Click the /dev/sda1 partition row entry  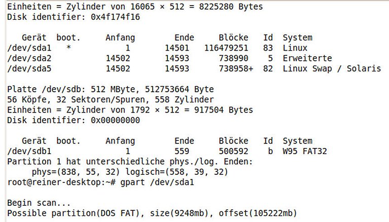coord(27,48)
